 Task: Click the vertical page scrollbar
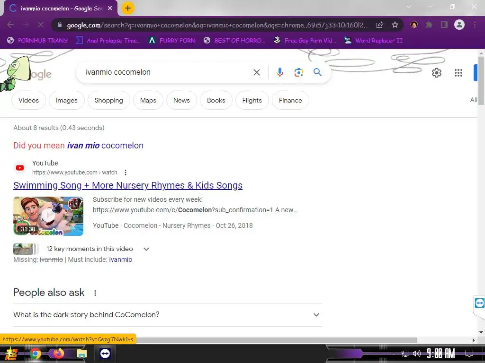point(481,81)
